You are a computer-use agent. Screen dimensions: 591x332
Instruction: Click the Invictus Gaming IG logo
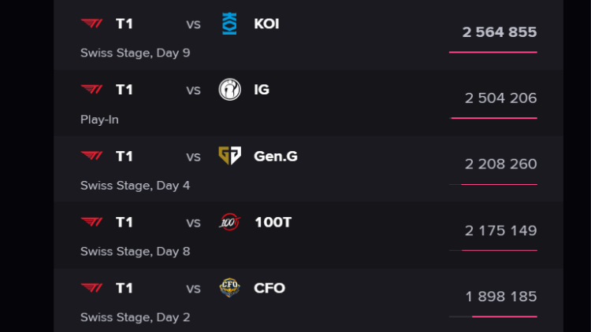[230, 90]
